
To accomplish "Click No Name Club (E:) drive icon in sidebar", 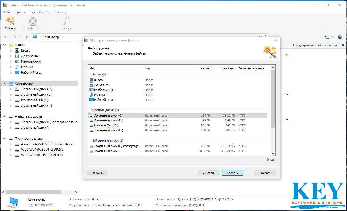I will coord(17,100).
